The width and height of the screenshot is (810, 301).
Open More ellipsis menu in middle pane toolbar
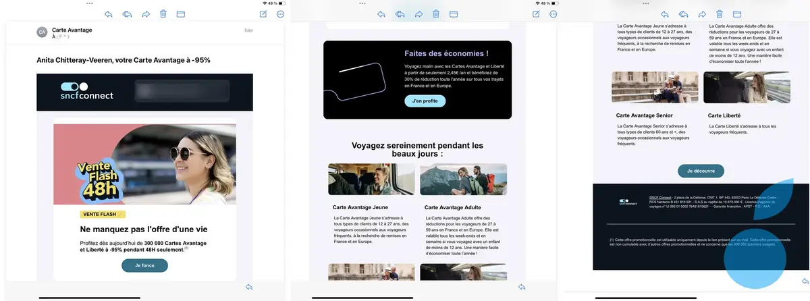coord(553,13)
